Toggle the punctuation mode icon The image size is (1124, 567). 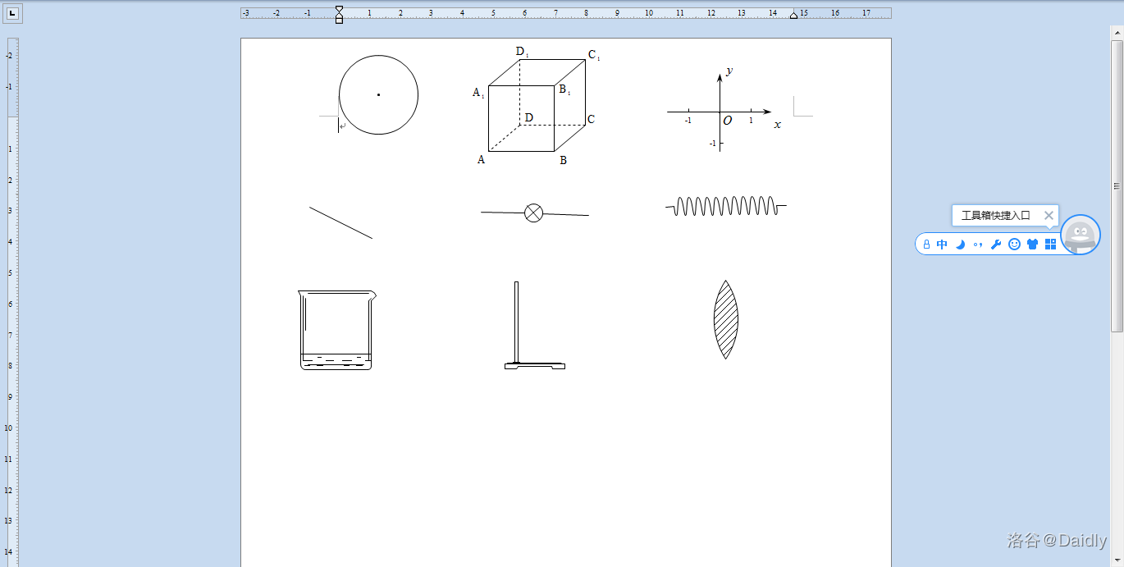tap(978, 245)
